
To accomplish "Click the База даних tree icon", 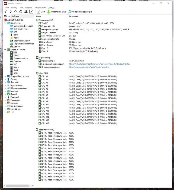I will point(8,109).
